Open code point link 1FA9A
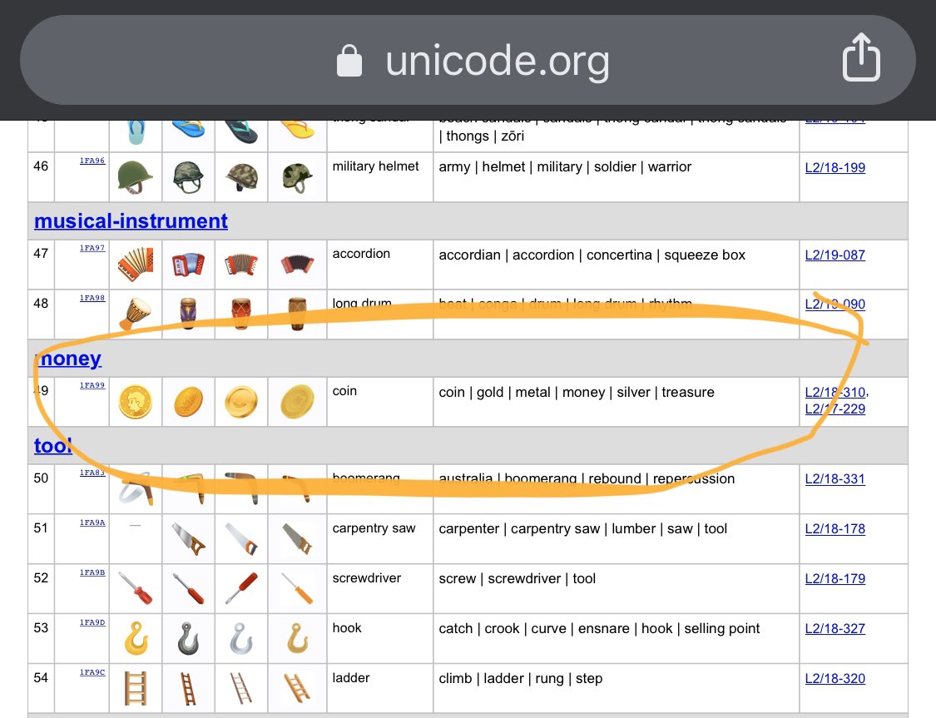 [x=92, y=522]
